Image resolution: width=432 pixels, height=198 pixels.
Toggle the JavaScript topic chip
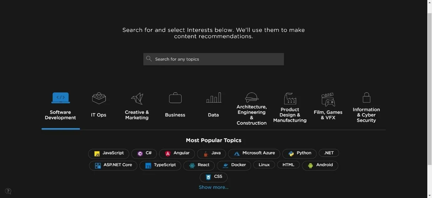109,154
